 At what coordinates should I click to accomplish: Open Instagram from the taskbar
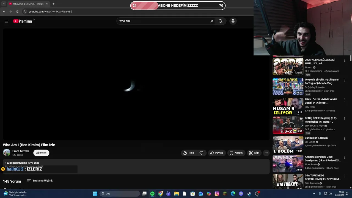(x=217, y=194)
